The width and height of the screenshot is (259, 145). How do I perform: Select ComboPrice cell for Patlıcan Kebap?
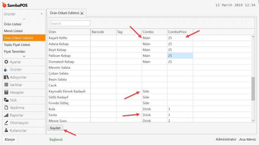point(180,56)
